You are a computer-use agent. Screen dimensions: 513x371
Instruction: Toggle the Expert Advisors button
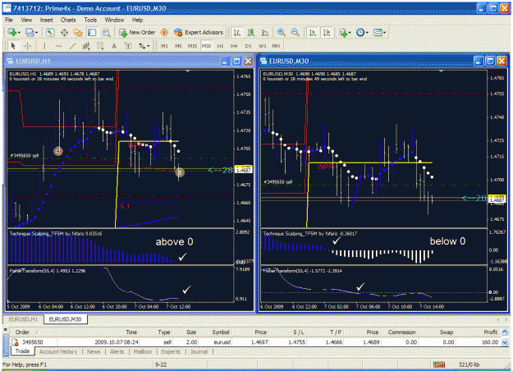tap(199, 32)
